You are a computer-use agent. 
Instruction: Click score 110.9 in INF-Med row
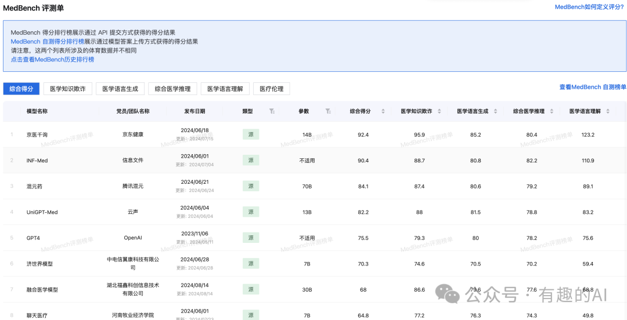588,161
